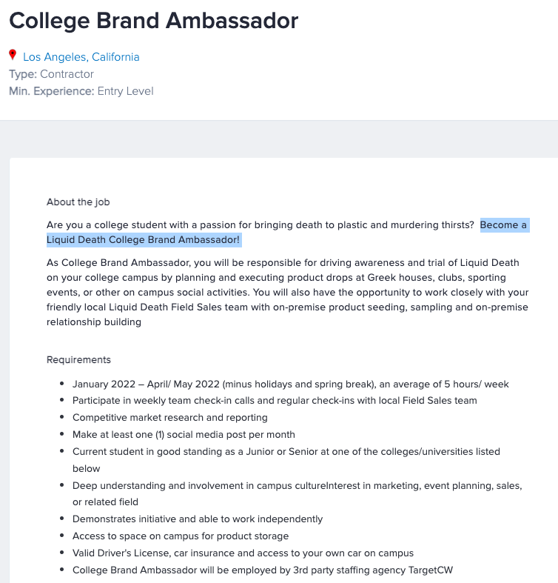Click the campus culture involvement bullet
Viewport: 558px width, 583px height.
tap(297, 485)
